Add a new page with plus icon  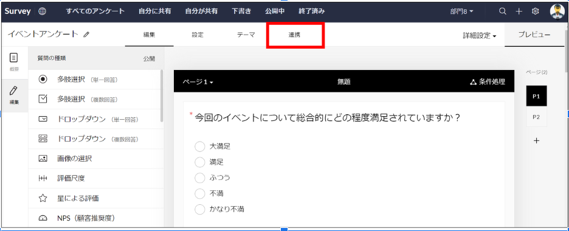point(537,140)
